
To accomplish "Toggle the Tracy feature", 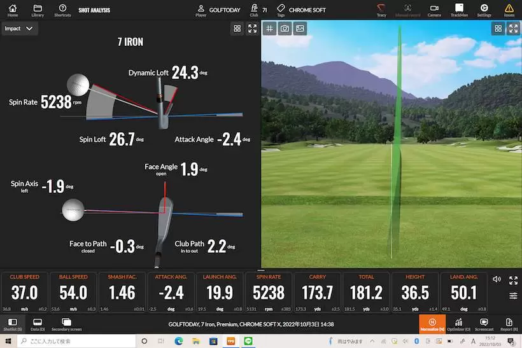I will pyautogui.click(x=381, y=10).
